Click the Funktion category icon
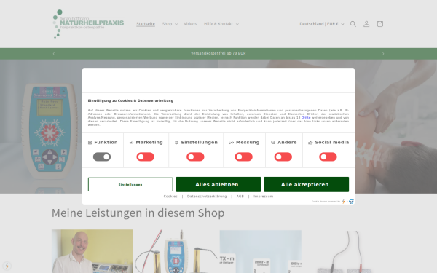 pos(90,143)
